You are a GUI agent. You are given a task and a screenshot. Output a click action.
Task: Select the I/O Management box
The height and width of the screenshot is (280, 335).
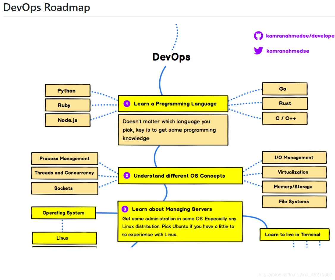pyautogui.click(x=294, y=158)
